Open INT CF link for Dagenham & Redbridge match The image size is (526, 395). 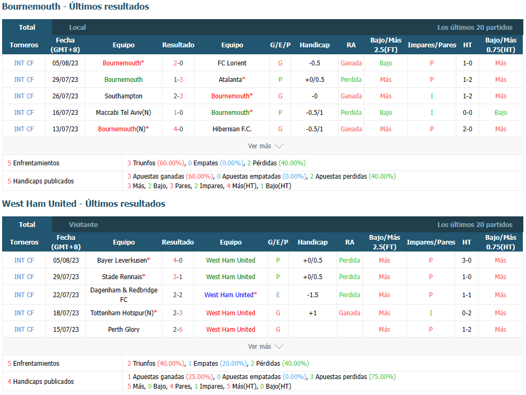(x=24, y=295)
